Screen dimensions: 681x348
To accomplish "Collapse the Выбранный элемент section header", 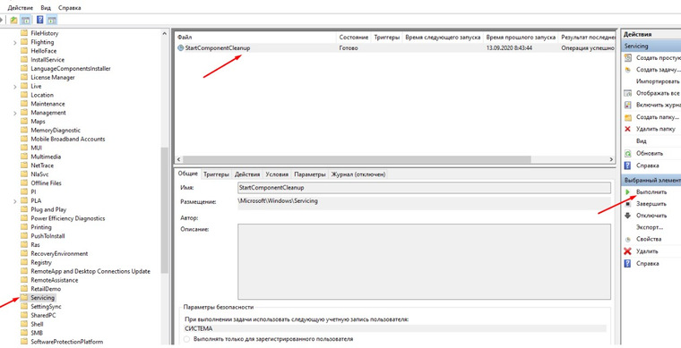I will pos(651,180).
